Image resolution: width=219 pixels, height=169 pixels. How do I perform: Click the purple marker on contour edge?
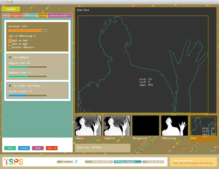[80, 103]
